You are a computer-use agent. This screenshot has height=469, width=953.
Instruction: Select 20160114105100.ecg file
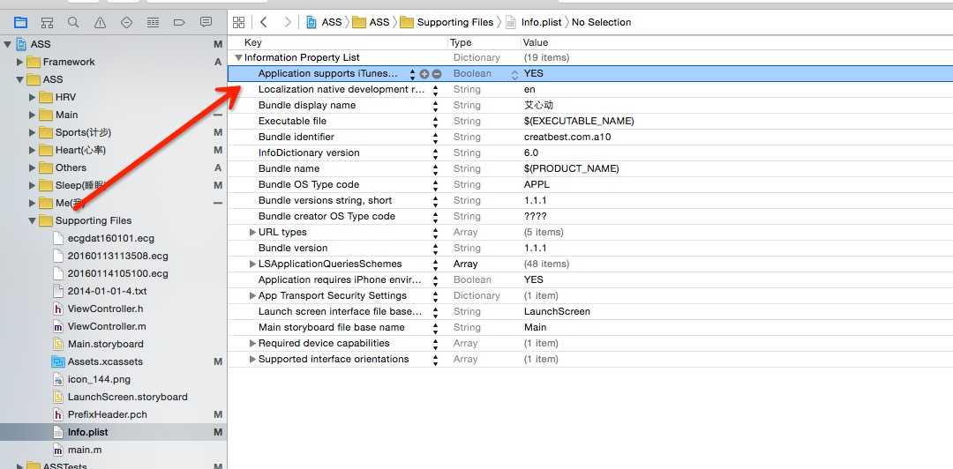pos(118,273)
